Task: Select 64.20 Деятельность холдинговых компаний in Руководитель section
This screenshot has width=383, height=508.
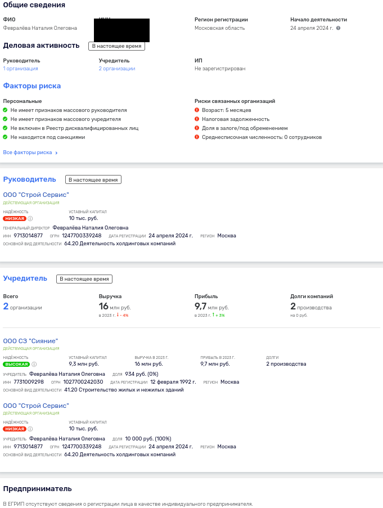Action: [120, 244]
